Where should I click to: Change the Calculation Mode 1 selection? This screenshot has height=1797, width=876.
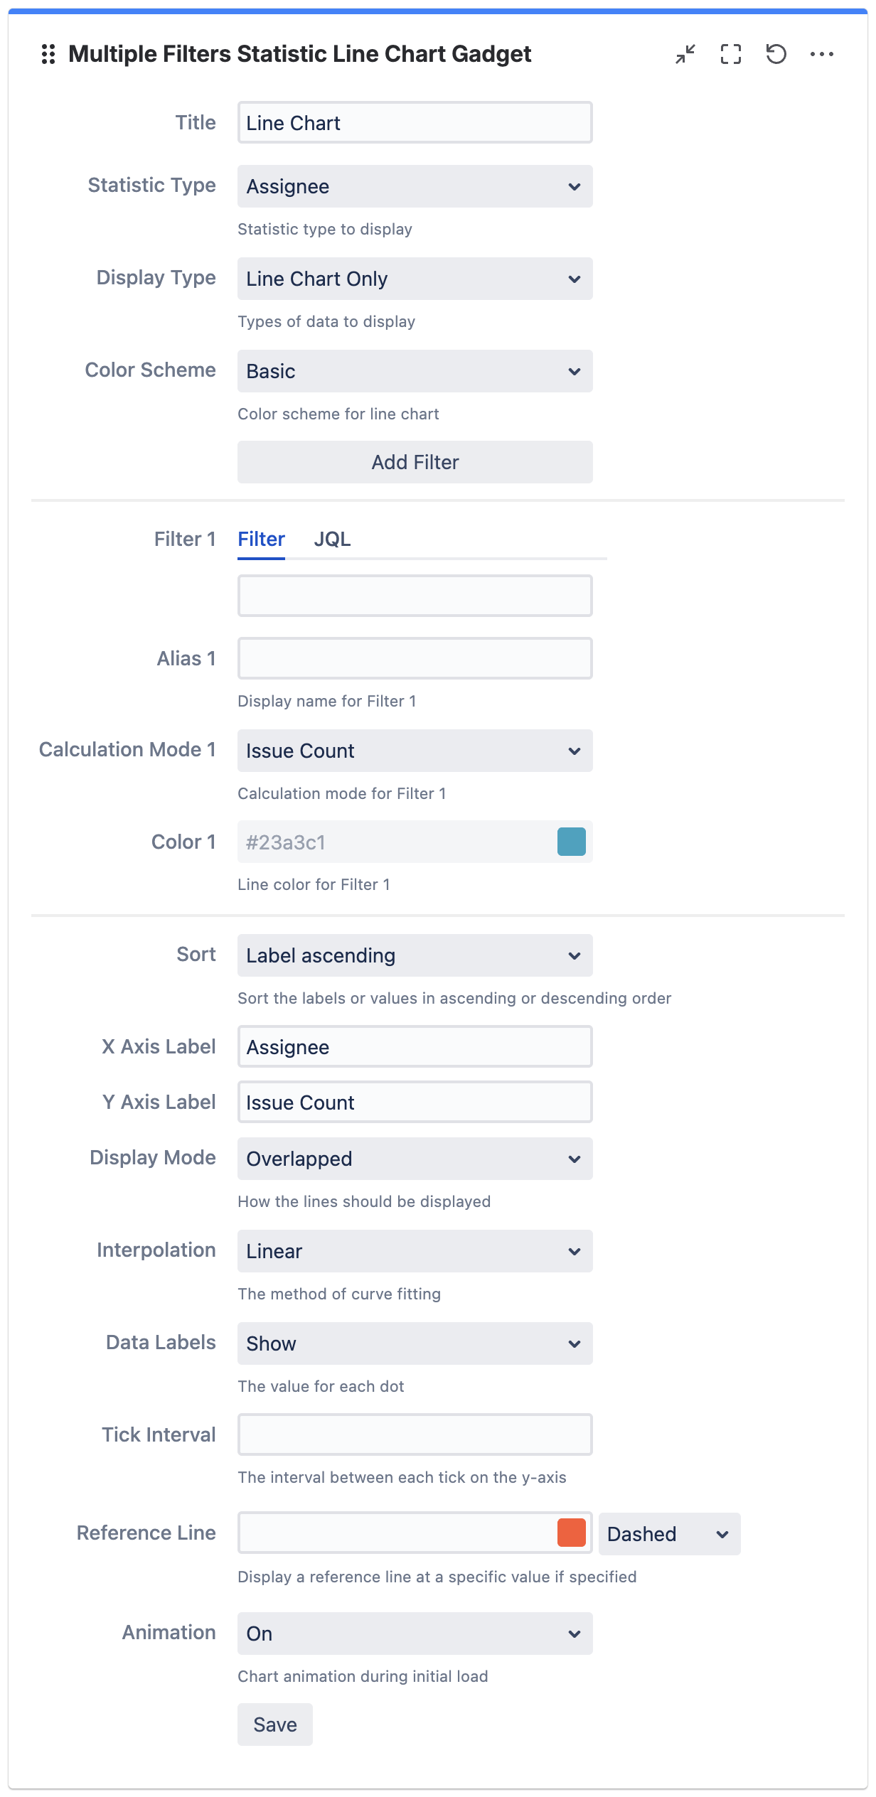[415, 751]
